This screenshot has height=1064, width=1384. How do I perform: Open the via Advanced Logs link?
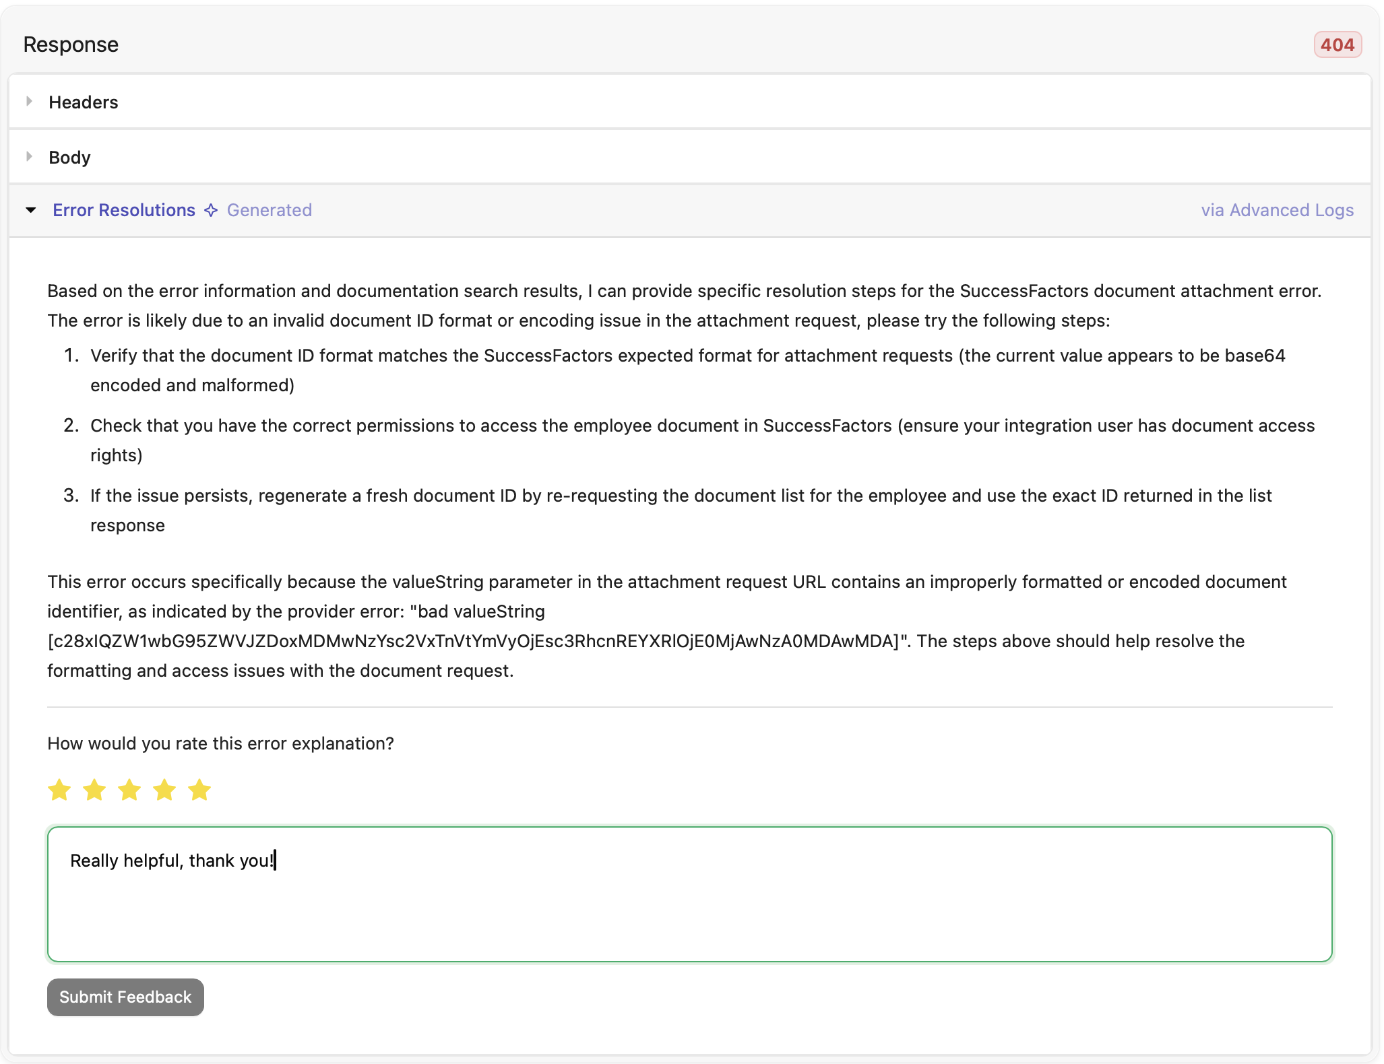pos(1277,210)
